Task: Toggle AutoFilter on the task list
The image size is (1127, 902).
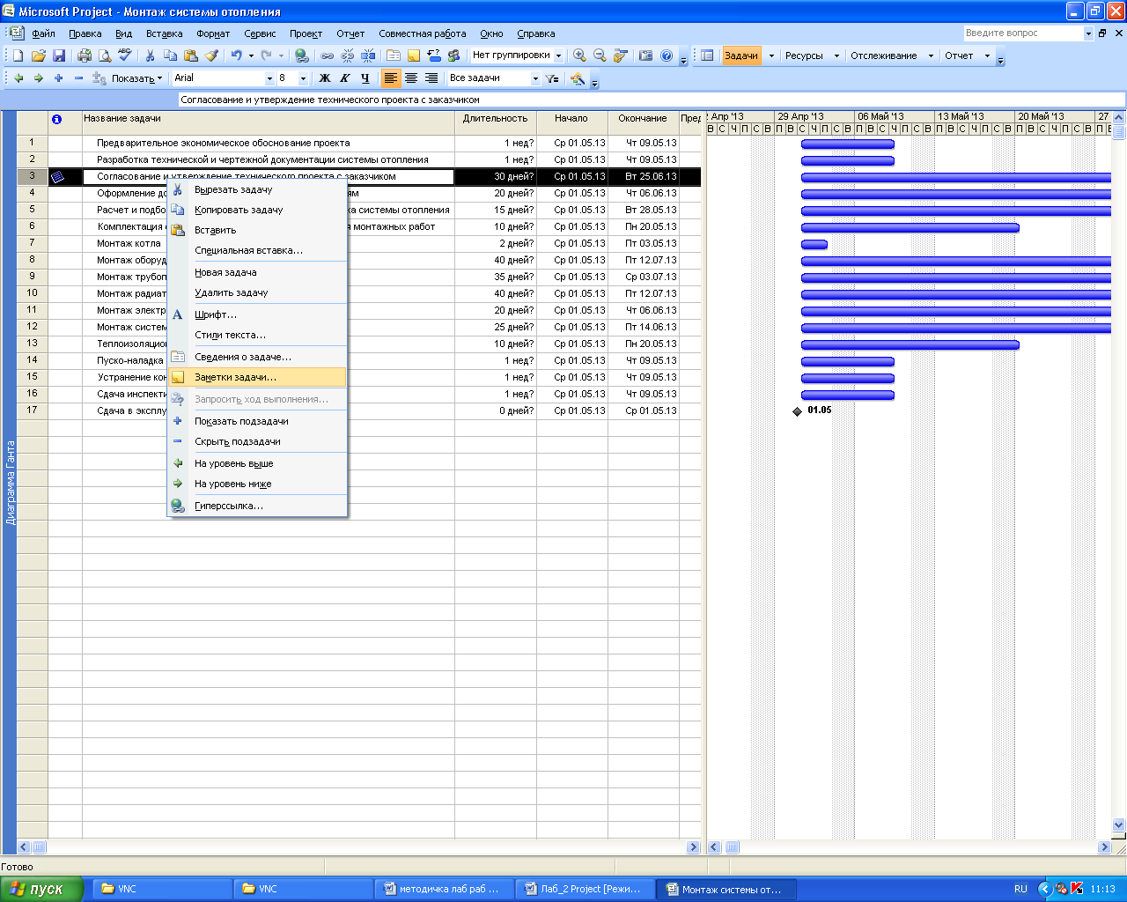Action: [x=552, y=78]
